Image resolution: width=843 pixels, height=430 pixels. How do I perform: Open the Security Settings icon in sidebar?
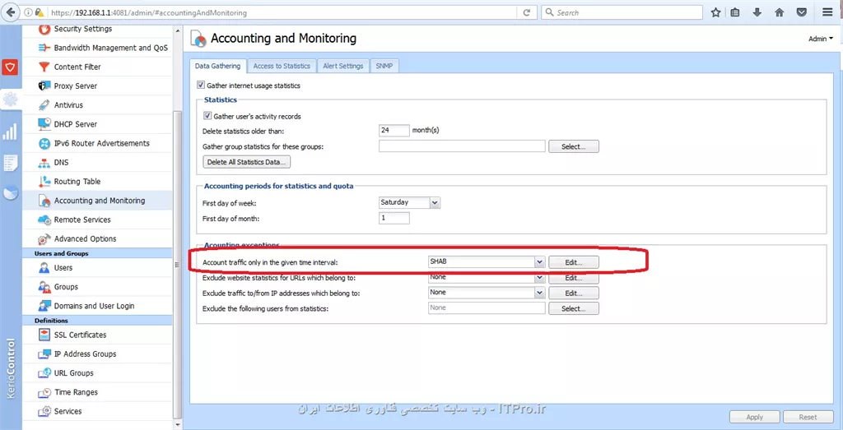tap(44, 29)
